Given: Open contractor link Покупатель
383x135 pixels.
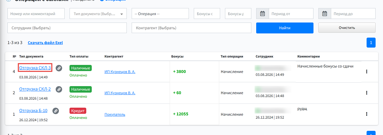Looking at the screenshot, I should pyautogui.click(x=115, y=114).
